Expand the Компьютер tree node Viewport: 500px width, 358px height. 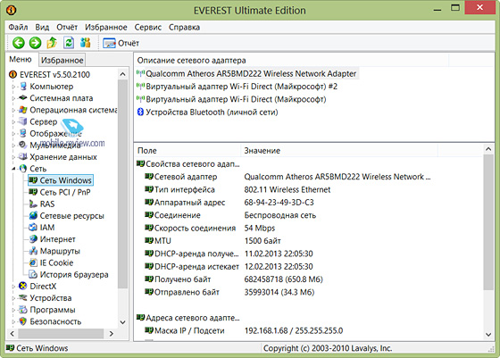pyautogui.click(x=13, y=87)
